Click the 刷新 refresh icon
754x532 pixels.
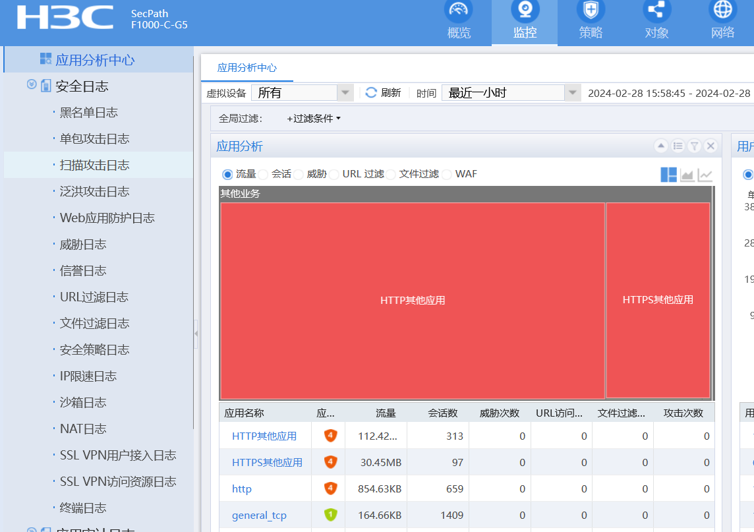[x=372, y=93]
